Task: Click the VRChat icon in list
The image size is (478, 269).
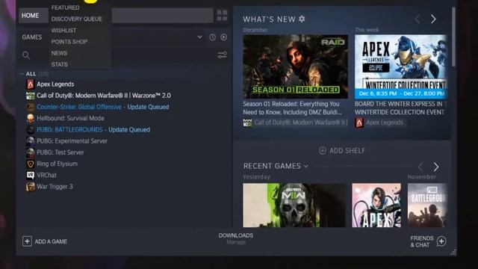Action: click(x=30, y=175)
